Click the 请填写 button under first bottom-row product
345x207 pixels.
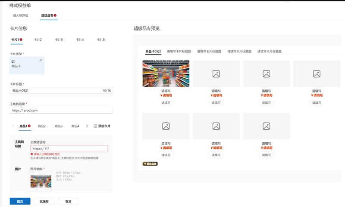pos(166,155)
